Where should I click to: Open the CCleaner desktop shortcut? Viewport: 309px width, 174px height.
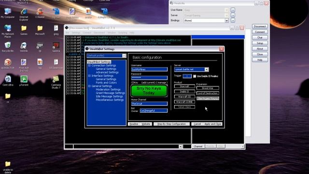pos(40,13)
